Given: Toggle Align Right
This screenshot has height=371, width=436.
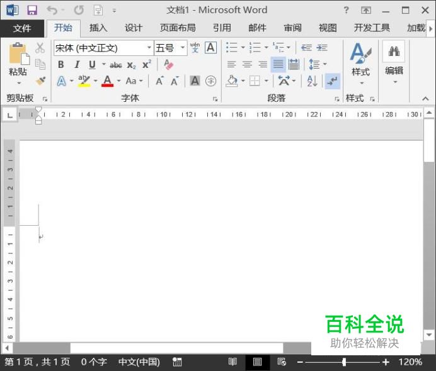Looking at the screenshot, I should click(263, 64).
